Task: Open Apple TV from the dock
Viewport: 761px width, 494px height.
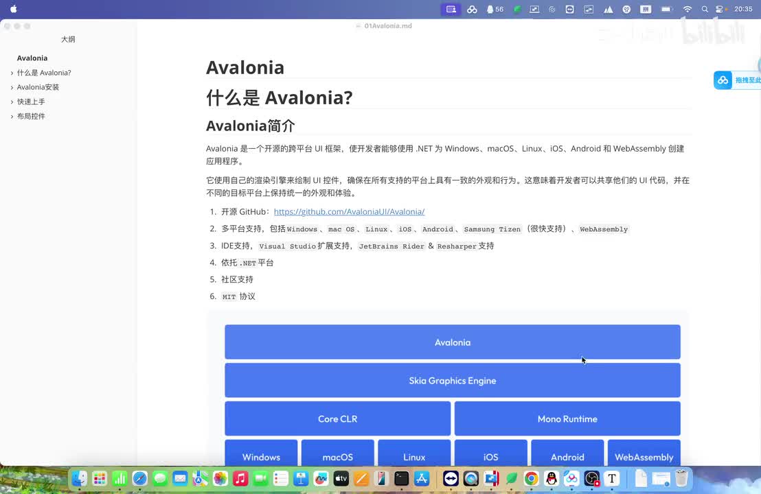Action: (x=341, y=479)
